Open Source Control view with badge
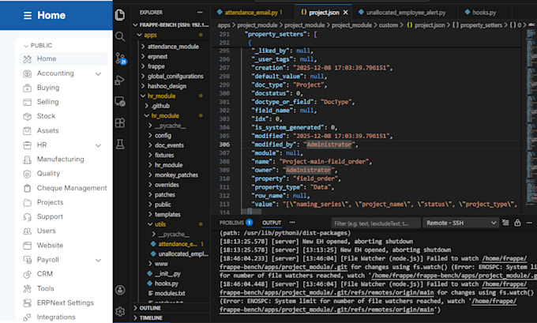Screen dimensions: 537x323 [121, 58]
